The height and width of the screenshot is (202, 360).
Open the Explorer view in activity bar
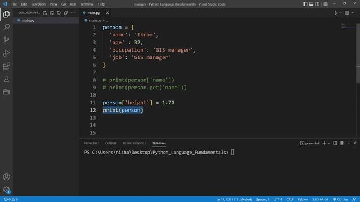[6, 14]
